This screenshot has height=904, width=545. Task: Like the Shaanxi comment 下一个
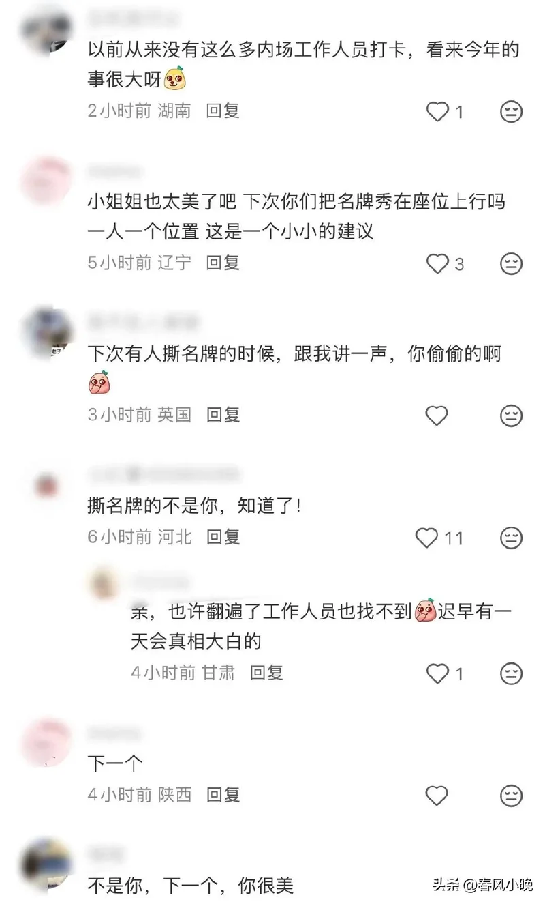click(437, 796)
